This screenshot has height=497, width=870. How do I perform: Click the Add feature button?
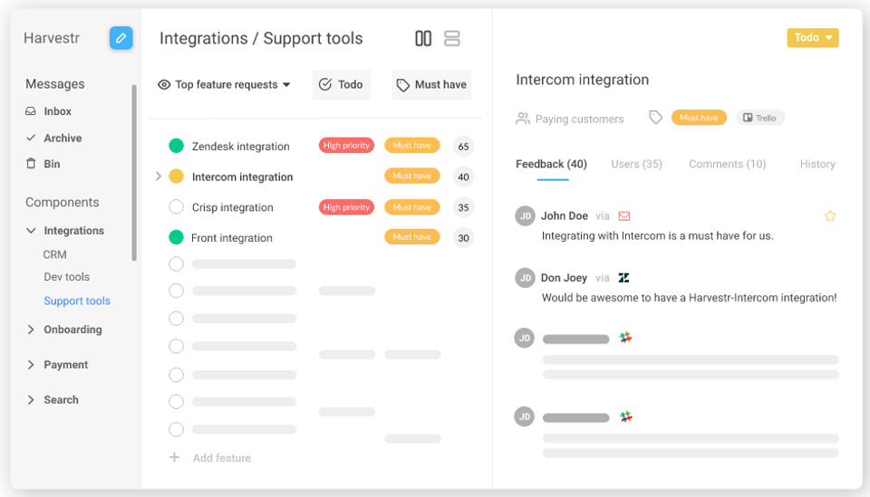pos(210,458)
